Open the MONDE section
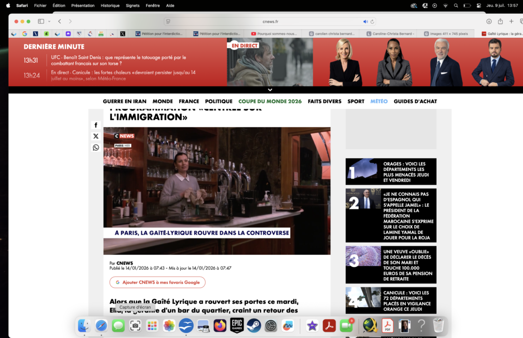This screenshot has width=523, height=338. coord(163,101)
